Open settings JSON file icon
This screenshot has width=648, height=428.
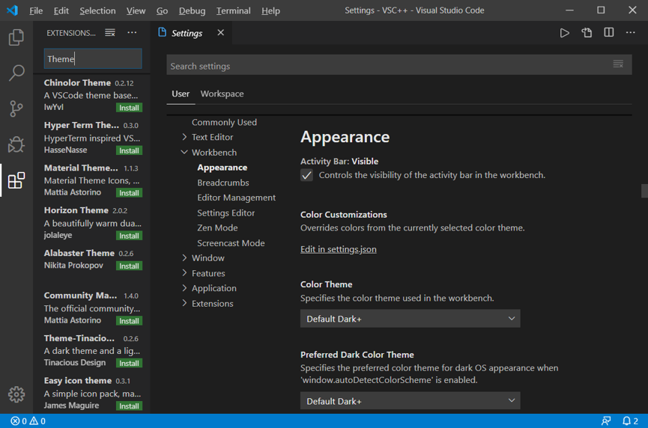(587, 33)
